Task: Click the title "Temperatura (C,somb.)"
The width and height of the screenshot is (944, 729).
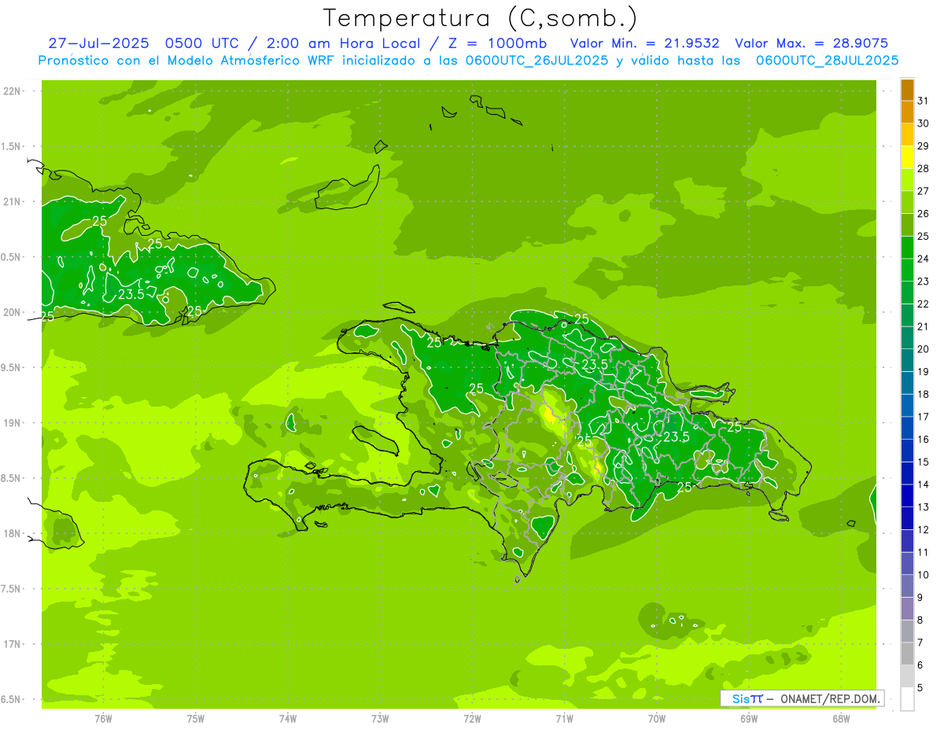Action: (x=481, y=18)
